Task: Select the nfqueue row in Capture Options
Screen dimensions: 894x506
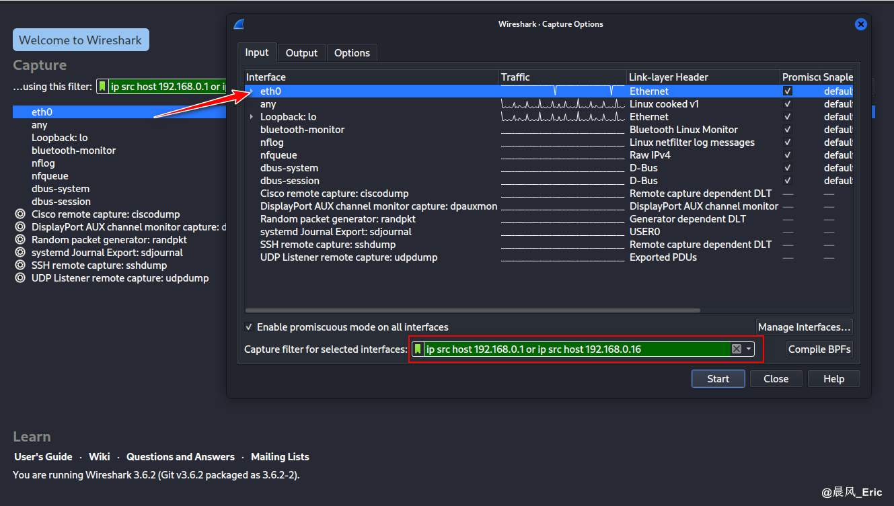Action: (549, 155)
